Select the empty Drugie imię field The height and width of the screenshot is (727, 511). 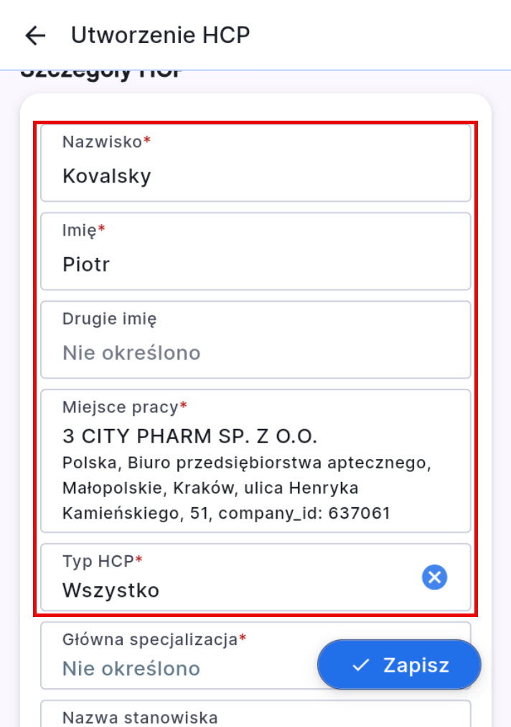click(256, 338)
